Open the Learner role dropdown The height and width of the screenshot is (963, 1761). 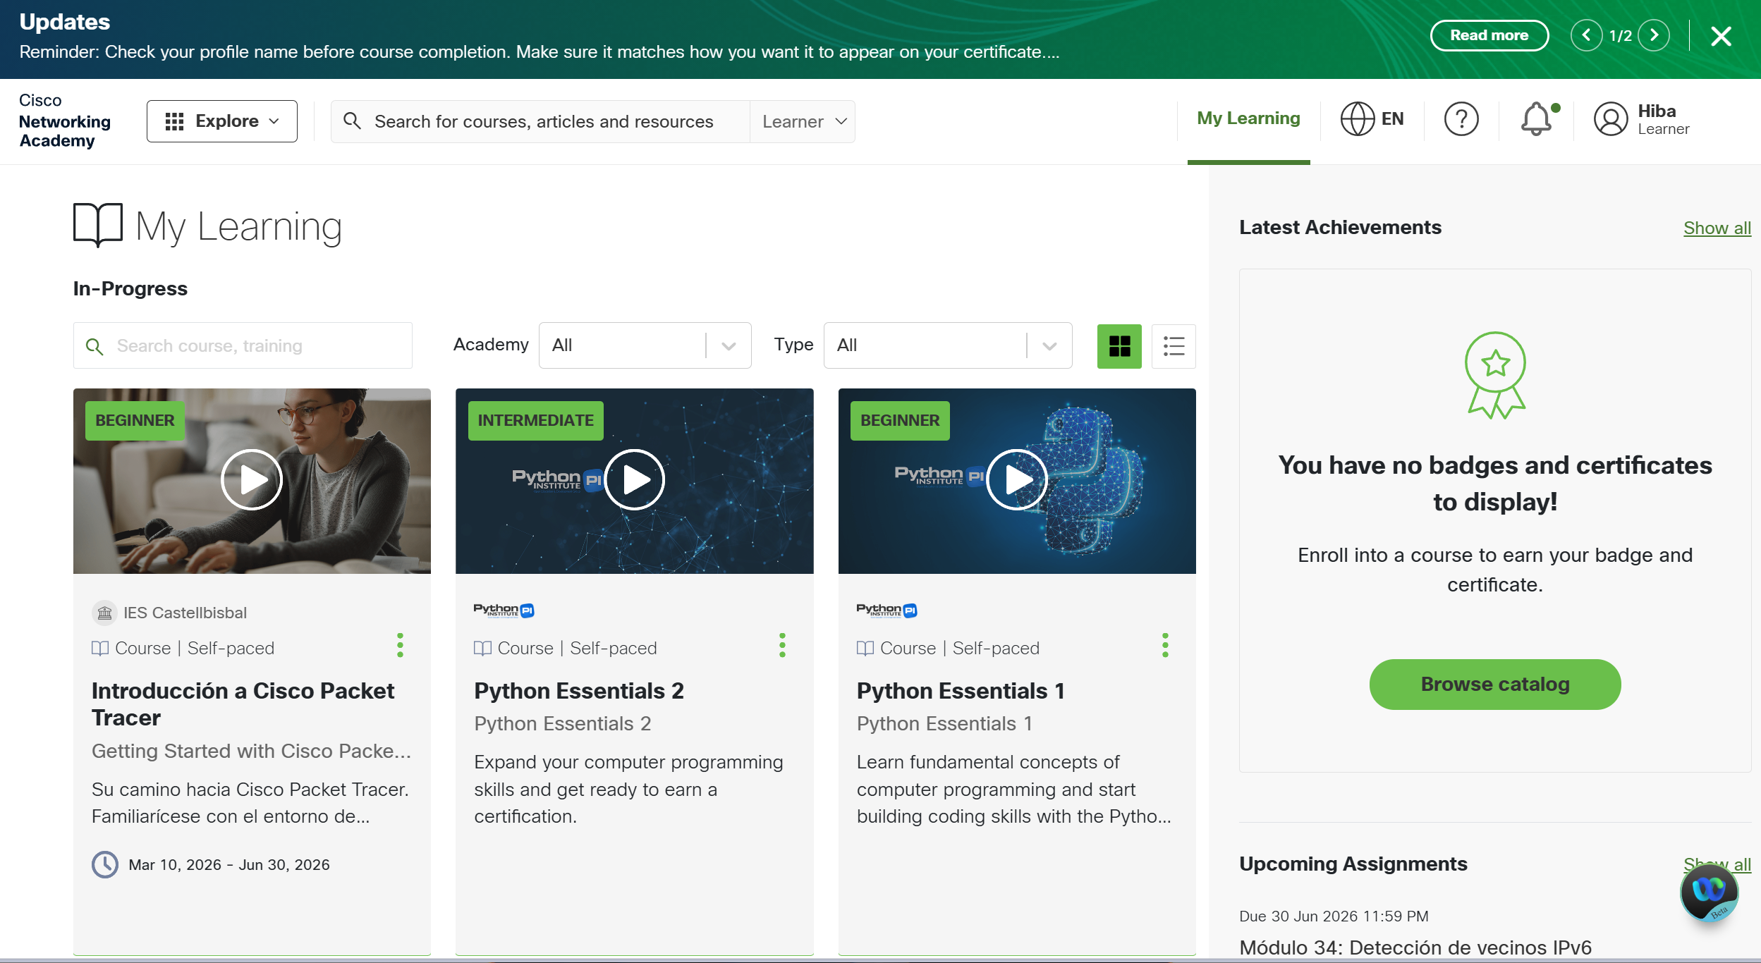803,121
